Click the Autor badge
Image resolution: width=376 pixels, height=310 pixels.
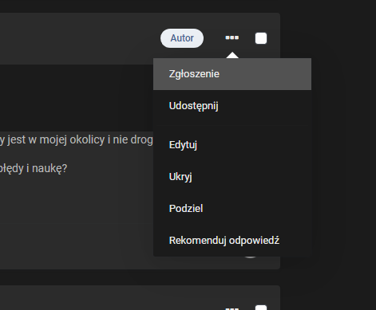(182, 38)
